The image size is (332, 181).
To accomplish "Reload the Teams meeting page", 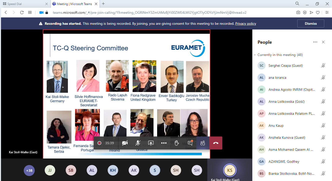I will 22,12.
